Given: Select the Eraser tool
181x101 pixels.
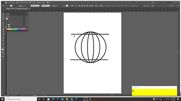Looking at the screenshot, I should pos(3,29).
